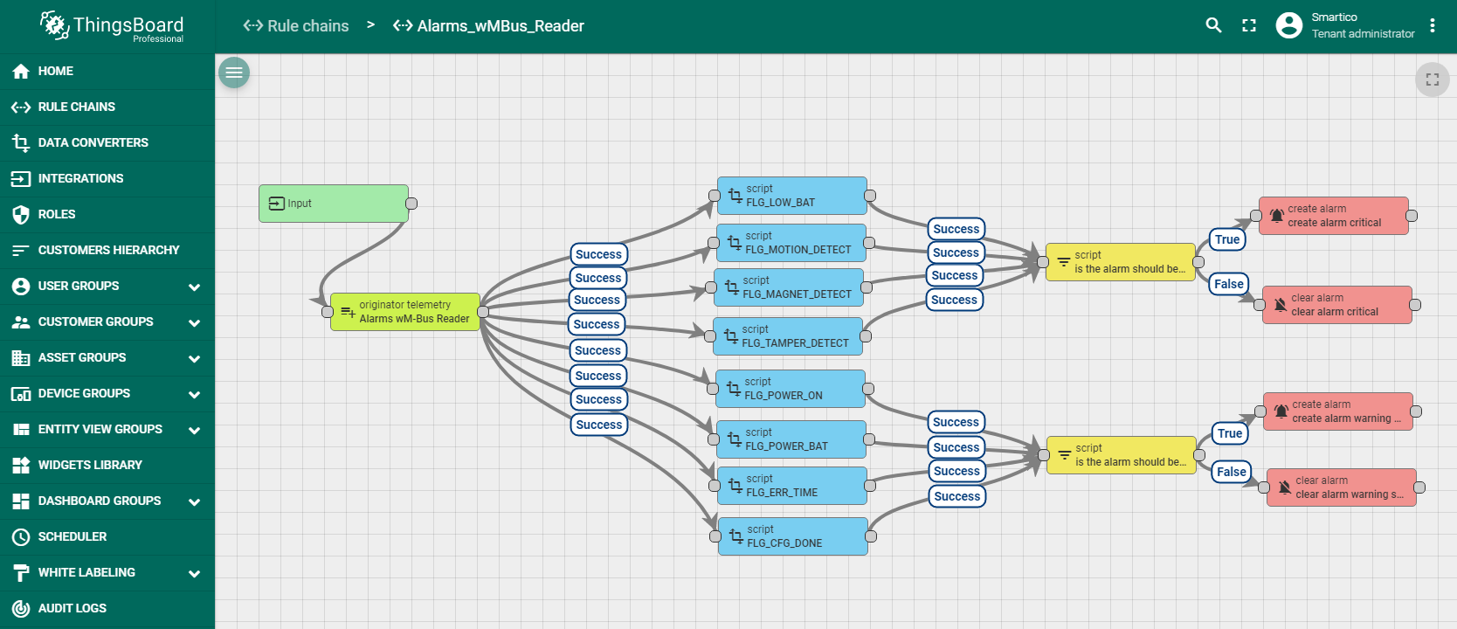Navigate back to Rule chains breadcrumb
This screenshot has height=629, width=1457.
296,26
